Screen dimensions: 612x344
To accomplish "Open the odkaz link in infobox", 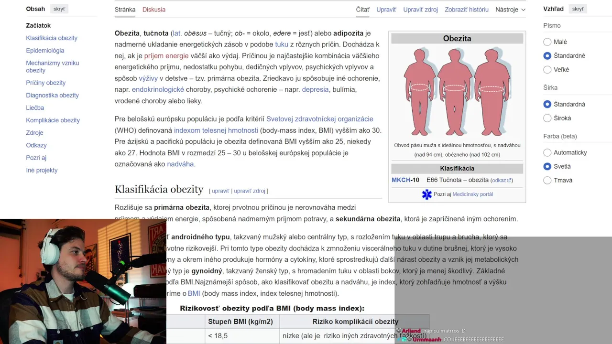I will coord(499,181).
